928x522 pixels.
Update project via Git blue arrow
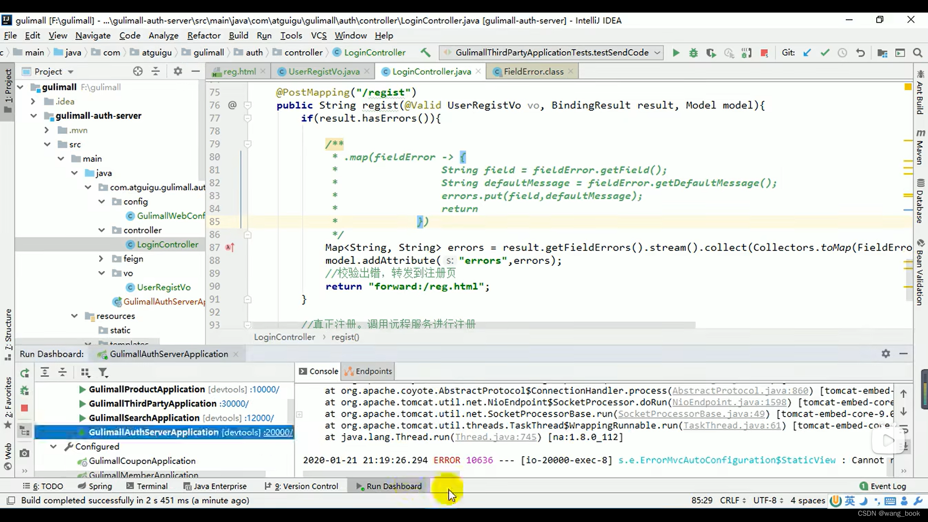(807, 53)
